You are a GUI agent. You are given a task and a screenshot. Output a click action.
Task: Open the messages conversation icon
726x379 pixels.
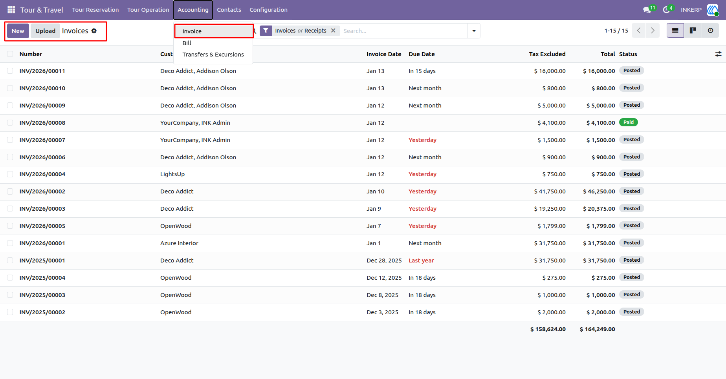[x=647, y=10]
